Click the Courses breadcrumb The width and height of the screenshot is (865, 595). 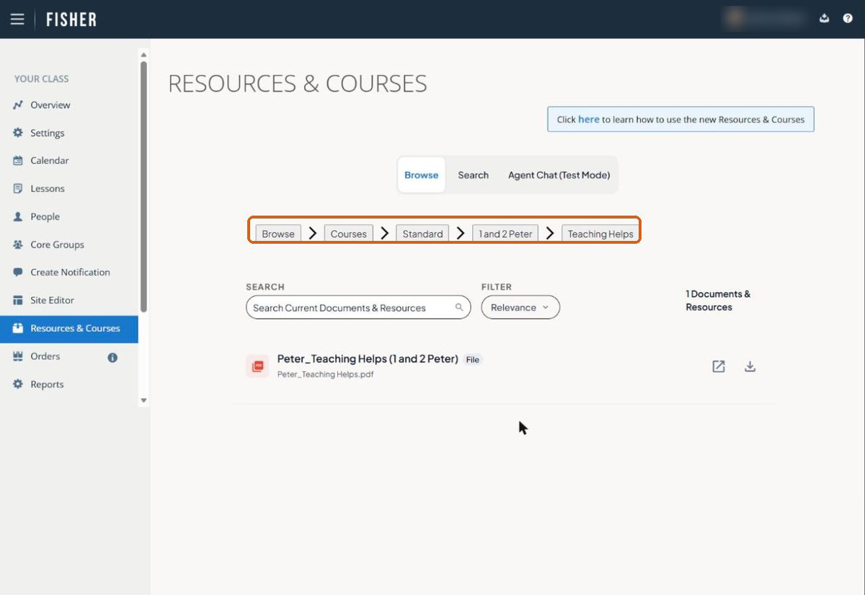point(349,234)
